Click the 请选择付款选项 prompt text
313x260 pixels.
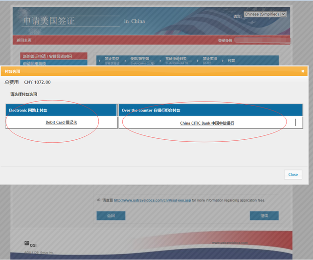coord(24,94)
